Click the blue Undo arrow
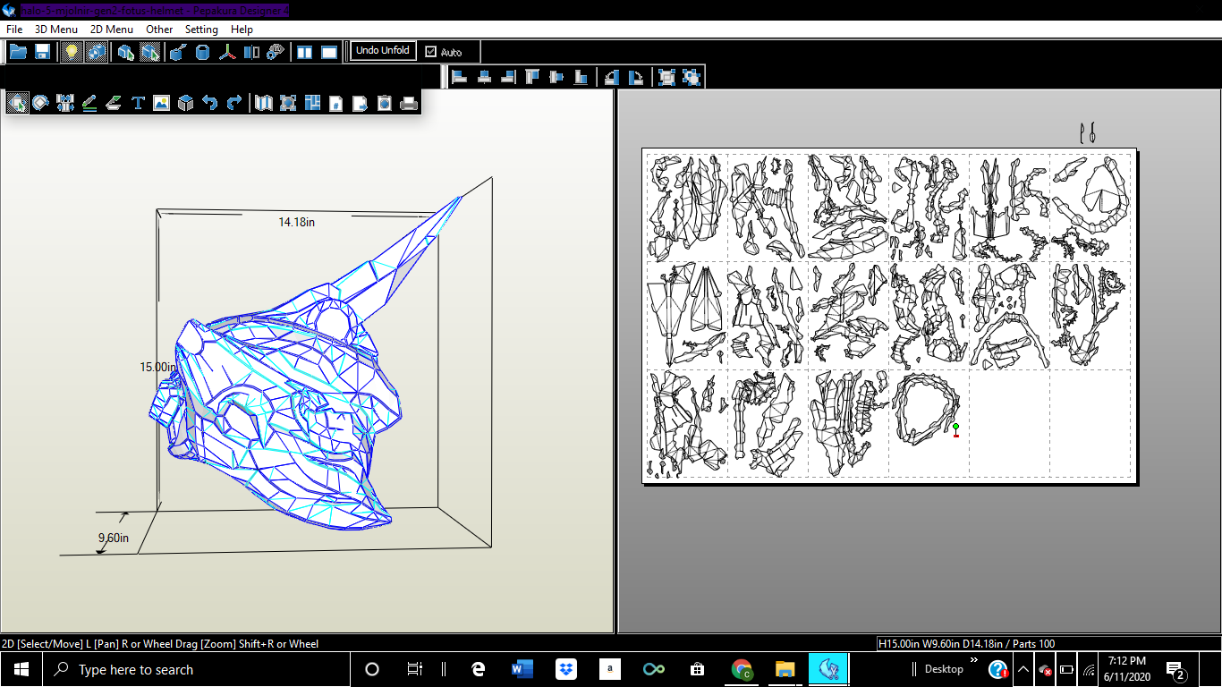The image size is (1222, 687). [209, 103]
